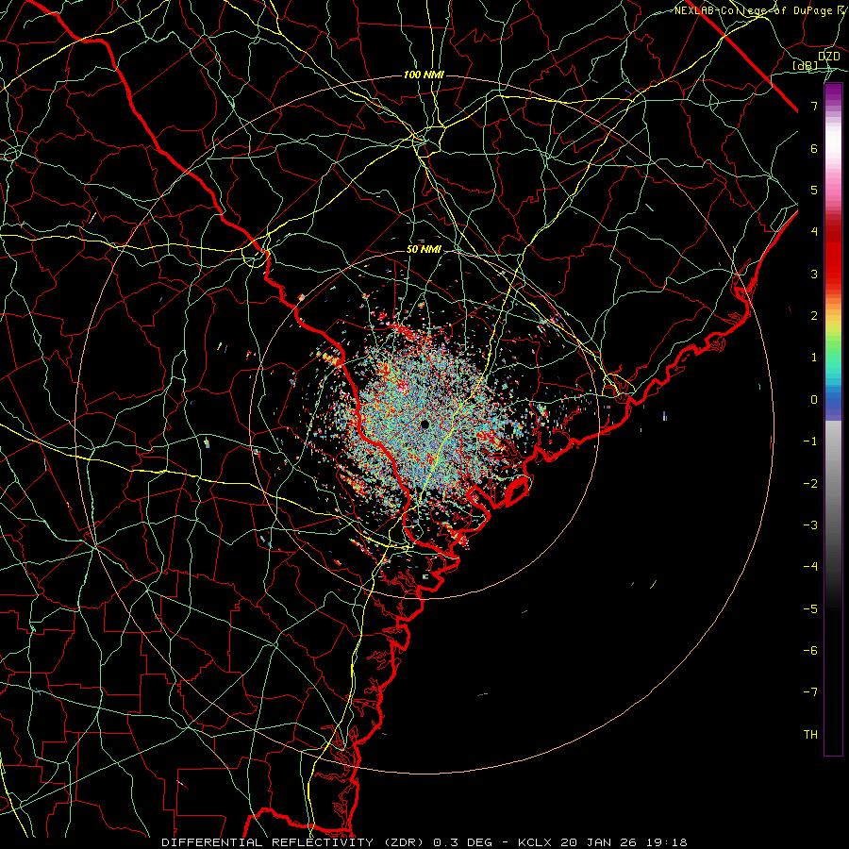This screenshot has height=849, width=849.
Task: Click the "100 NMI" range ring label
Action: point(424,75)
